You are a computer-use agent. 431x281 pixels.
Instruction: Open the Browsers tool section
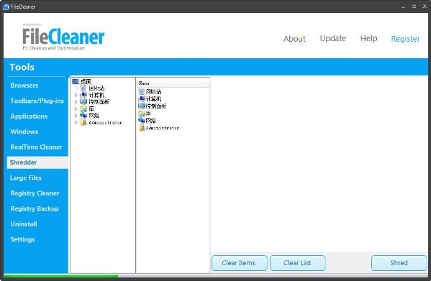24,86
